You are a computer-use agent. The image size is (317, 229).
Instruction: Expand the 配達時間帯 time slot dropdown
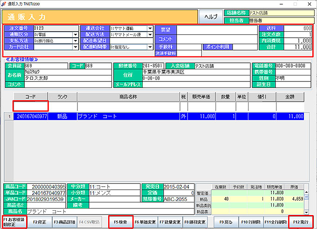pyautogui.click(x=150, y=47)
